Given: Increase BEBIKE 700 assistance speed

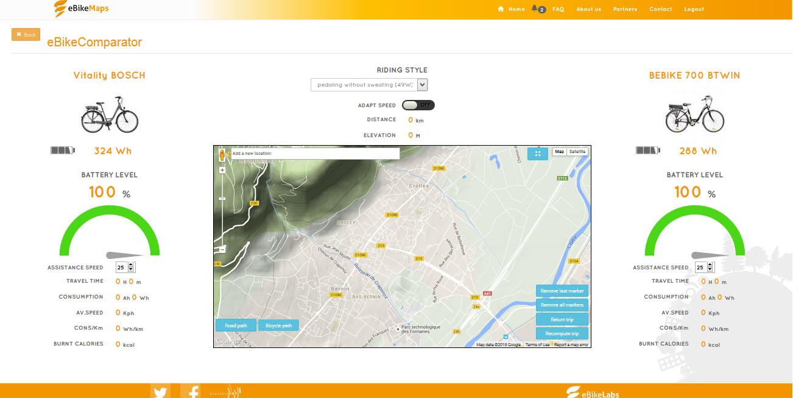Looking at the screenshot, I should (x=711, y=265).
